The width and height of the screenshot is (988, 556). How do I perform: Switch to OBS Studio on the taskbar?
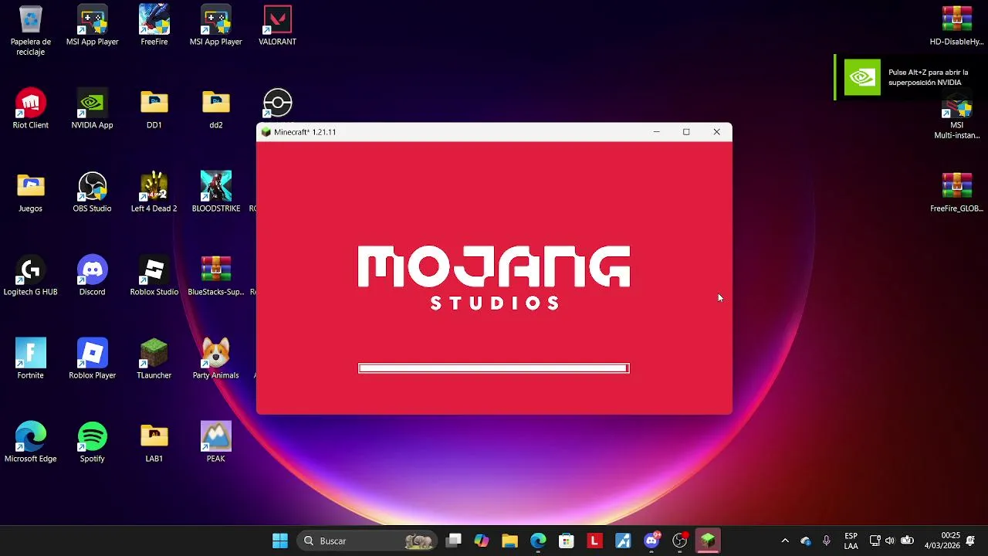(679, 541)
